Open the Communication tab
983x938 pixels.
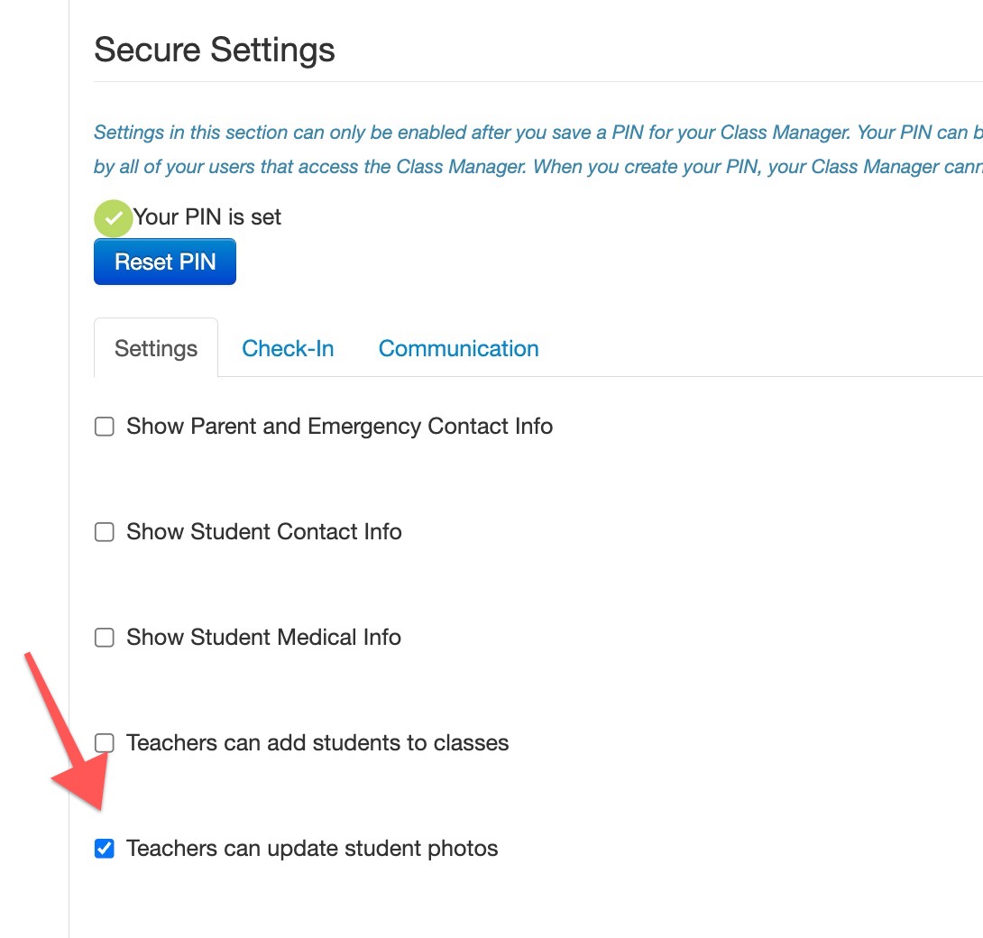pyautogui.click(x=458, y=348)
